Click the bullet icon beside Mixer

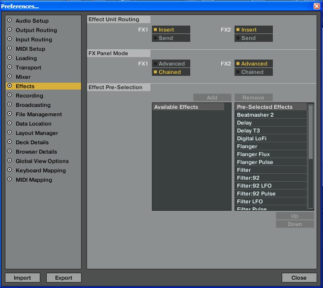9,76
